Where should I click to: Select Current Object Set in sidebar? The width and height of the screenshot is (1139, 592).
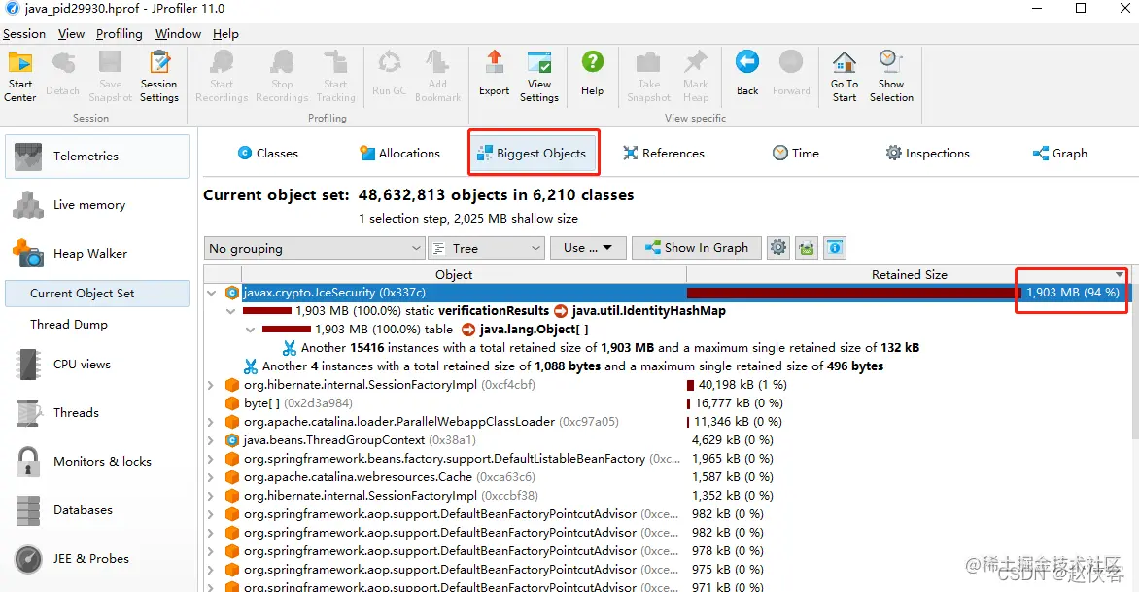[x=97, y=294]
